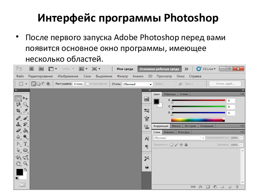The width and height of the screenshot is (259, 194).
Task: Toggle lock image pixels brush icon
Action: coord(176,145)
